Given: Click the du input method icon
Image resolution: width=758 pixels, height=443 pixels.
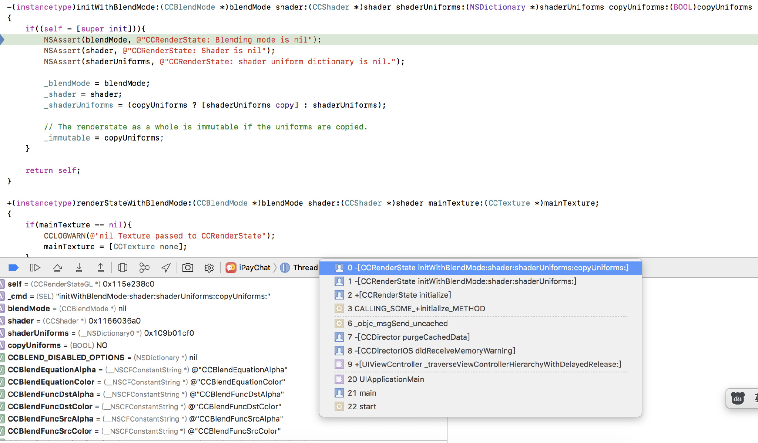Looking at the screenshot, I should (x=737, y=398).
